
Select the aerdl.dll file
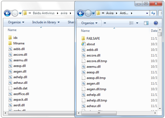pyautogui.click(x=17, y=105)
